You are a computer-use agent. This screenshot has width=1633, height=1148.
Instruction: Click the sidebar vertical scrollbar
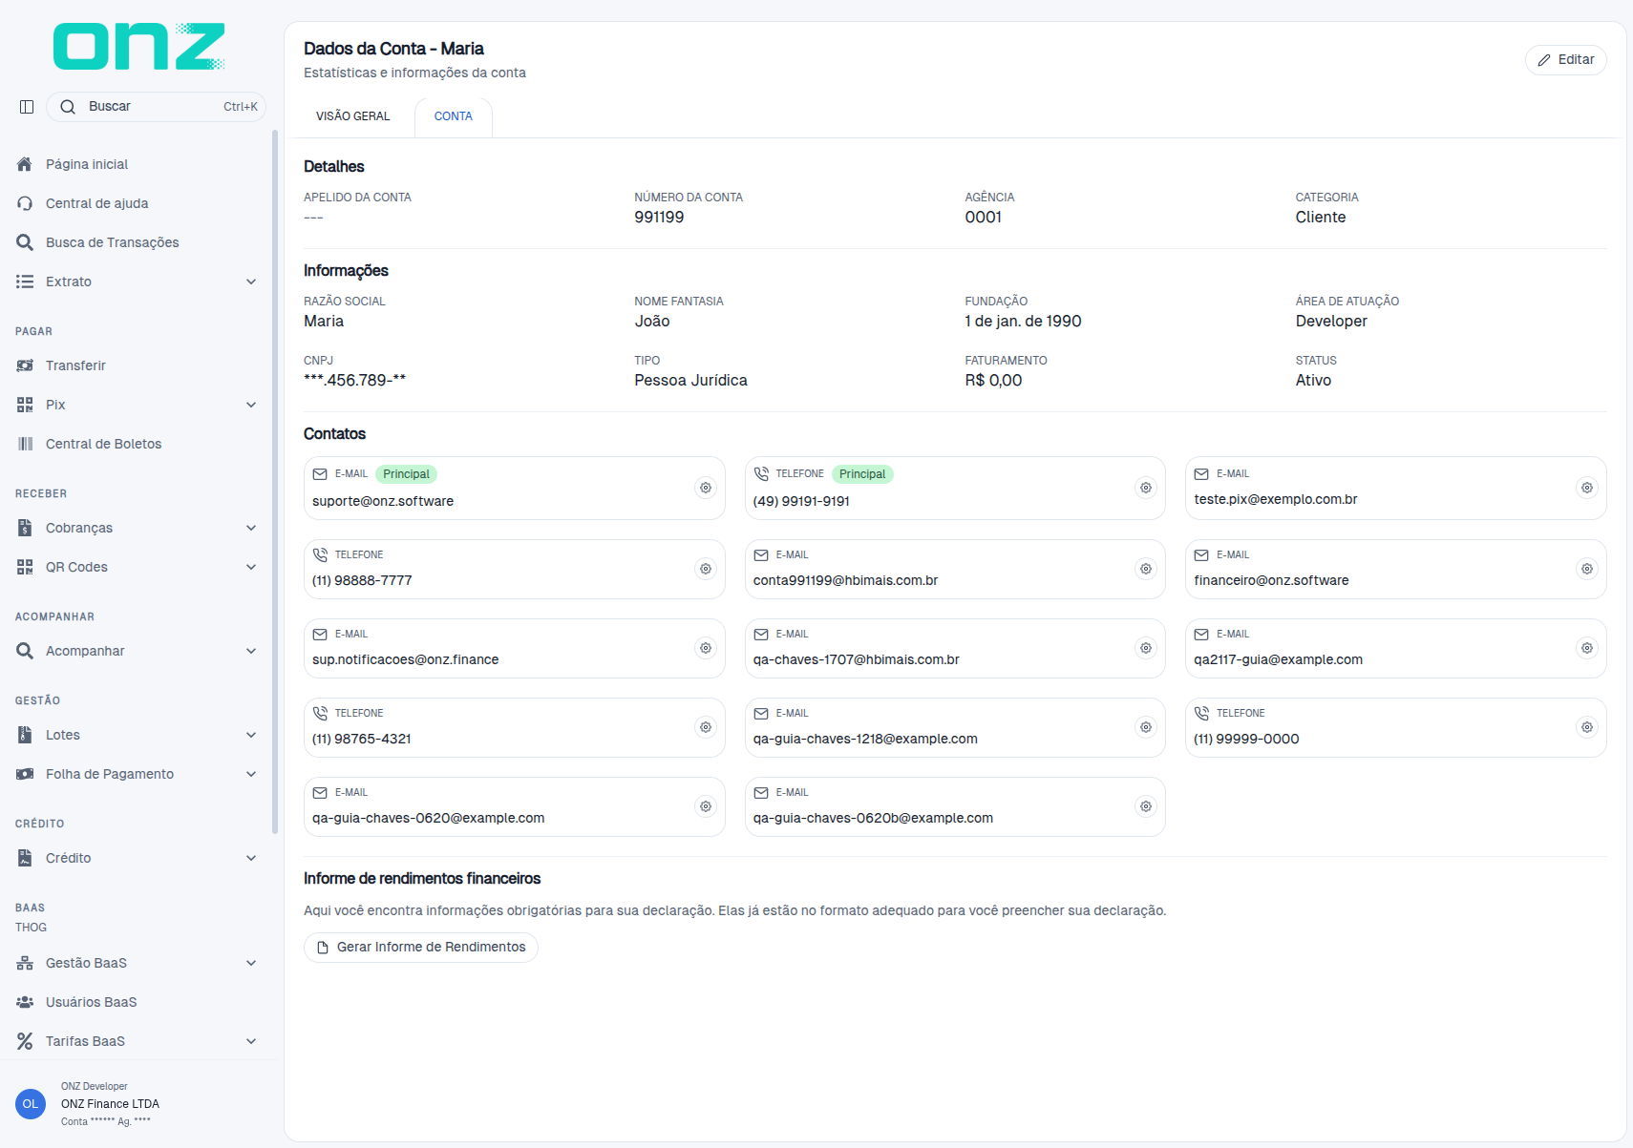point(275,482)
